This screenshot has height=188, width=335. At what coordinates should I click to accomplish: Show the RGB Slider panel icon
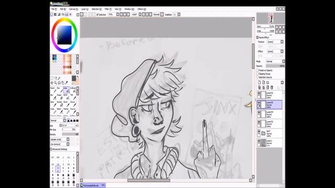point(55,15)
